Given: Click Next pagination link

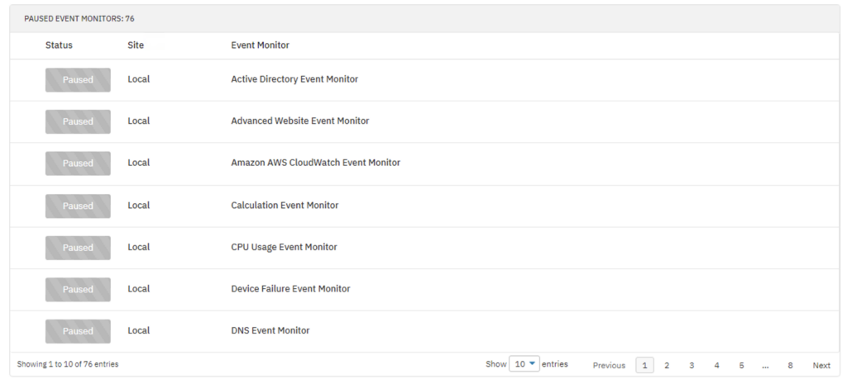Looking at the screenshot, I should 821,366.
